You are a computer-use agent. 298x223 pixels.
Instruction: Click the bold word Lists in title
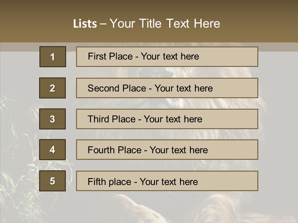[x=85, y=24]
